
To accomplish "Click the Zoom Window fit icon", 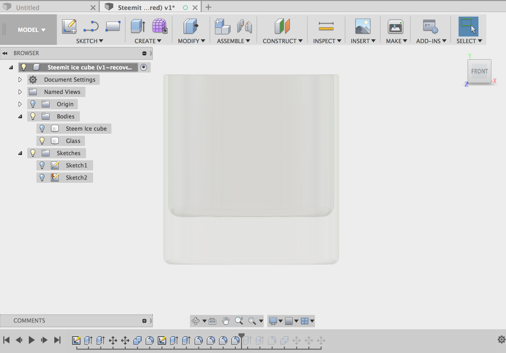I will (252, 321).
